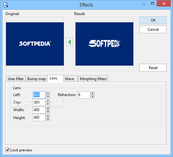The height and width of the screenshot is (157, 173).
Task: Decrease the Left value with down arrow
Action: pyautogui.click(x=48, y=97)
